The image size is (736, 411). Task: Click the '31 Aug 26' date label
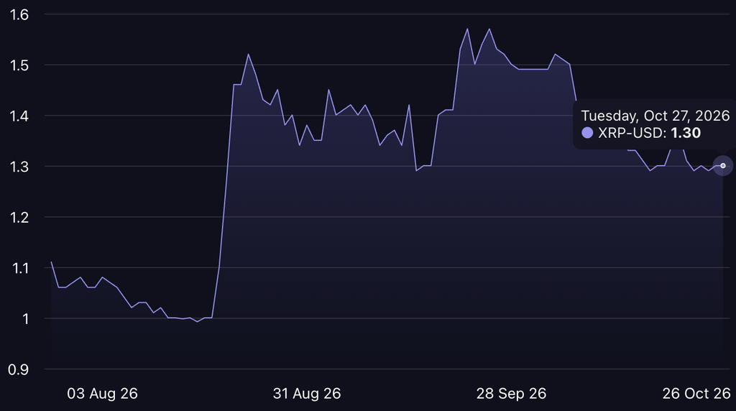307,393
